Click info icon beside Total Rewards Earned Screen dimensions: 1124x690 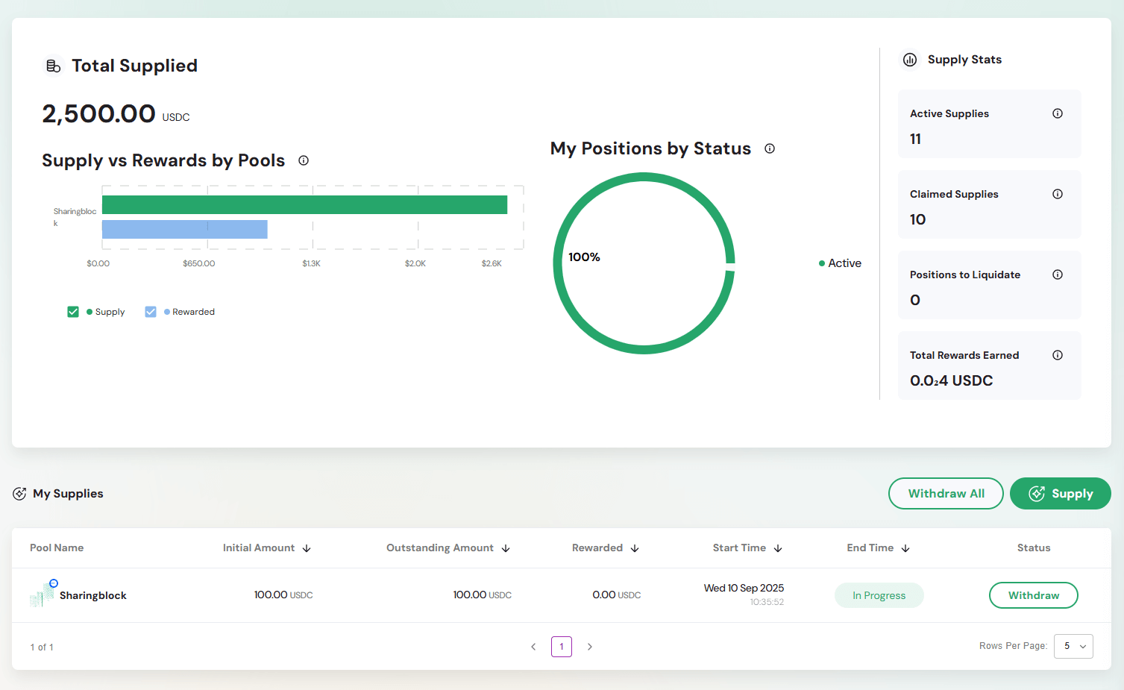pyautogui.click(x=1057, y=355)
